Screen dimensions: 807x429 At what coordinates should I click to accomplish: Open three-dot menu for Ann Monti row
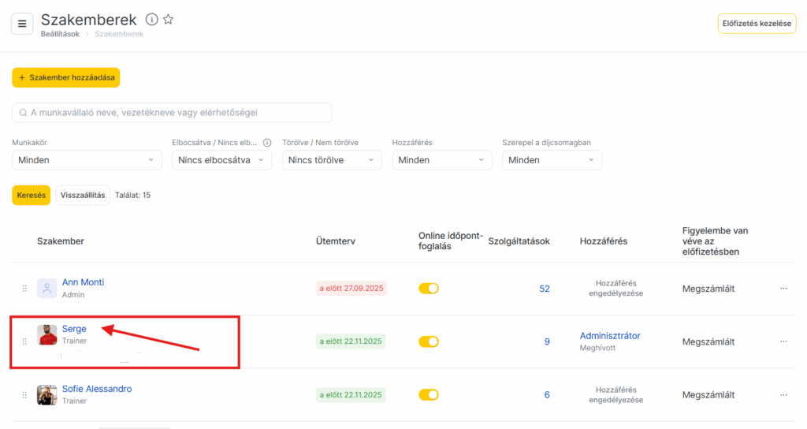pos(783,289)
